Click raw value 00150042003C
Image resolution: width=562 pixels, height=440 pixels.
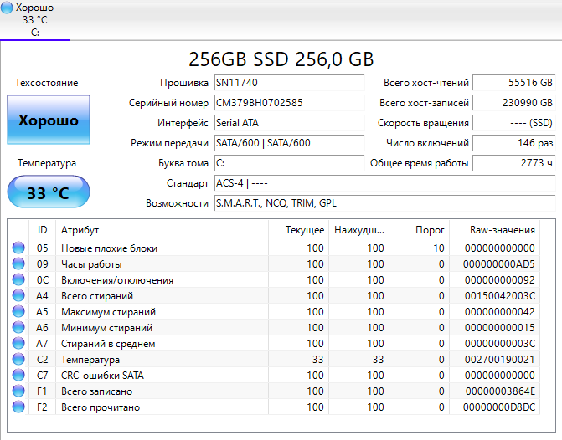tap(500, 296)
